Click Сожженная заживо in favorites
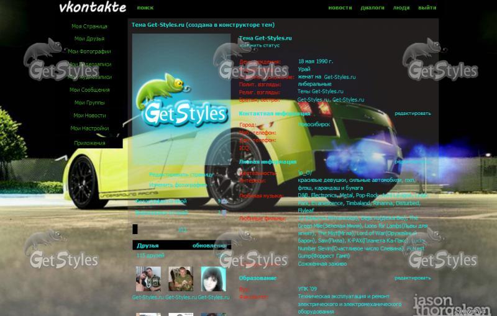 tap(322, 264)
